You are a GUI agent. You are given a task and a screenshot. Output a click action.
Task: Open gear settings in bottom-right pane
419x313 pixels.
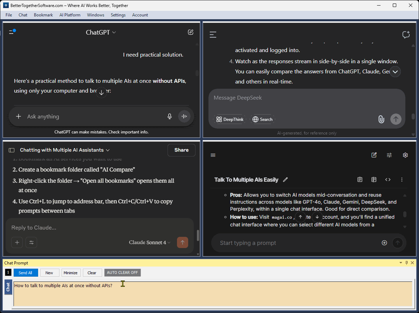click(405, 155)
